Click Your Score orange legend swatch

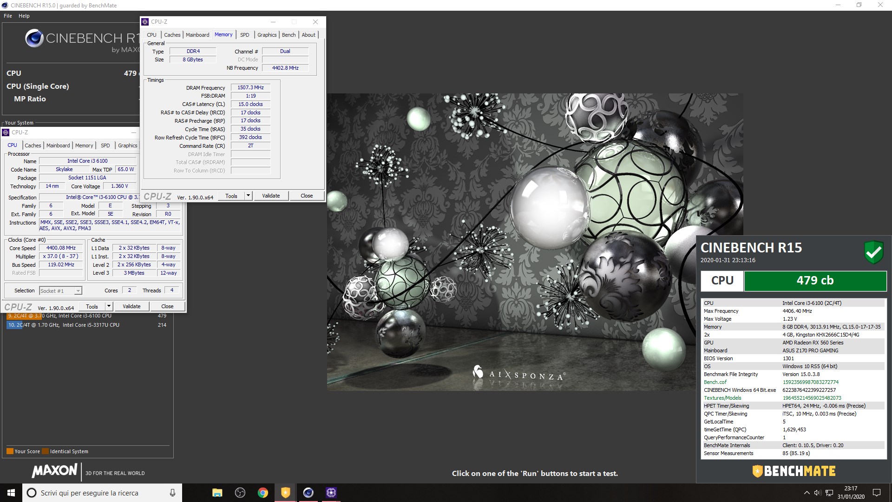[10, 451]
